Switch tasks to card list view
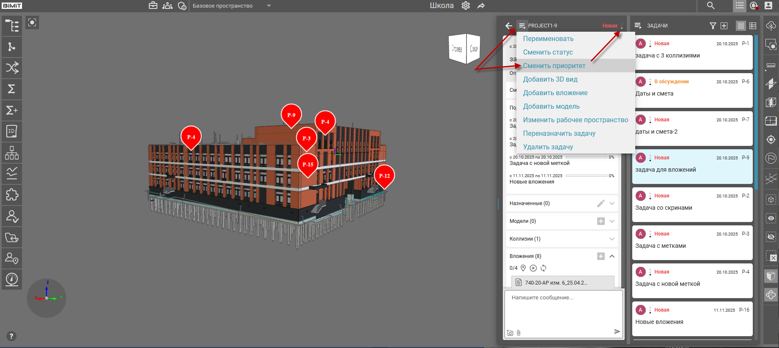Image resolution: width=779 pixels, height=348 pixels. pos(741,26)
